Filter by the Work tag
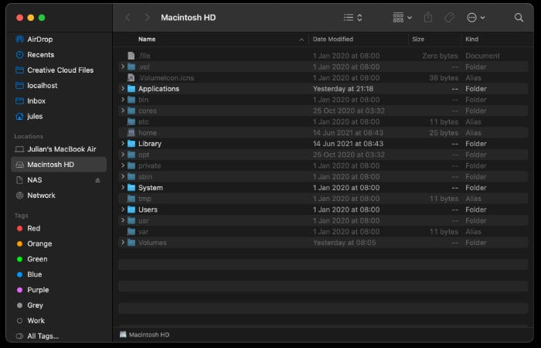This screenshot has width=541, height=348. 59,321
